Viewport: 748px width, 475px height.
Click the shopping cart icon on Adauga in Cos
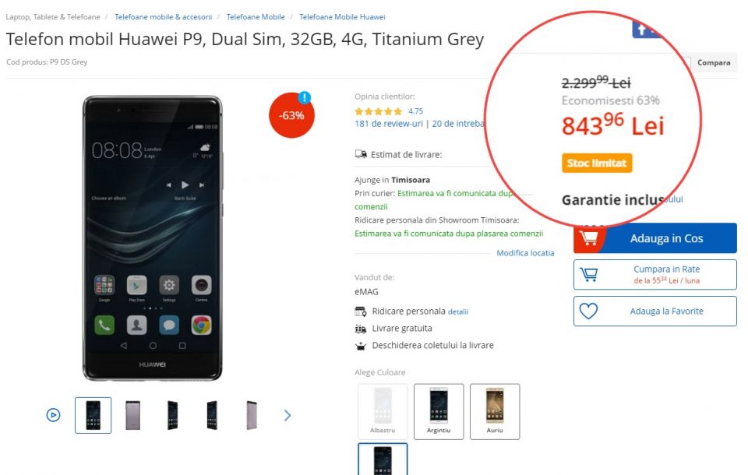click(x=589, y=238)
